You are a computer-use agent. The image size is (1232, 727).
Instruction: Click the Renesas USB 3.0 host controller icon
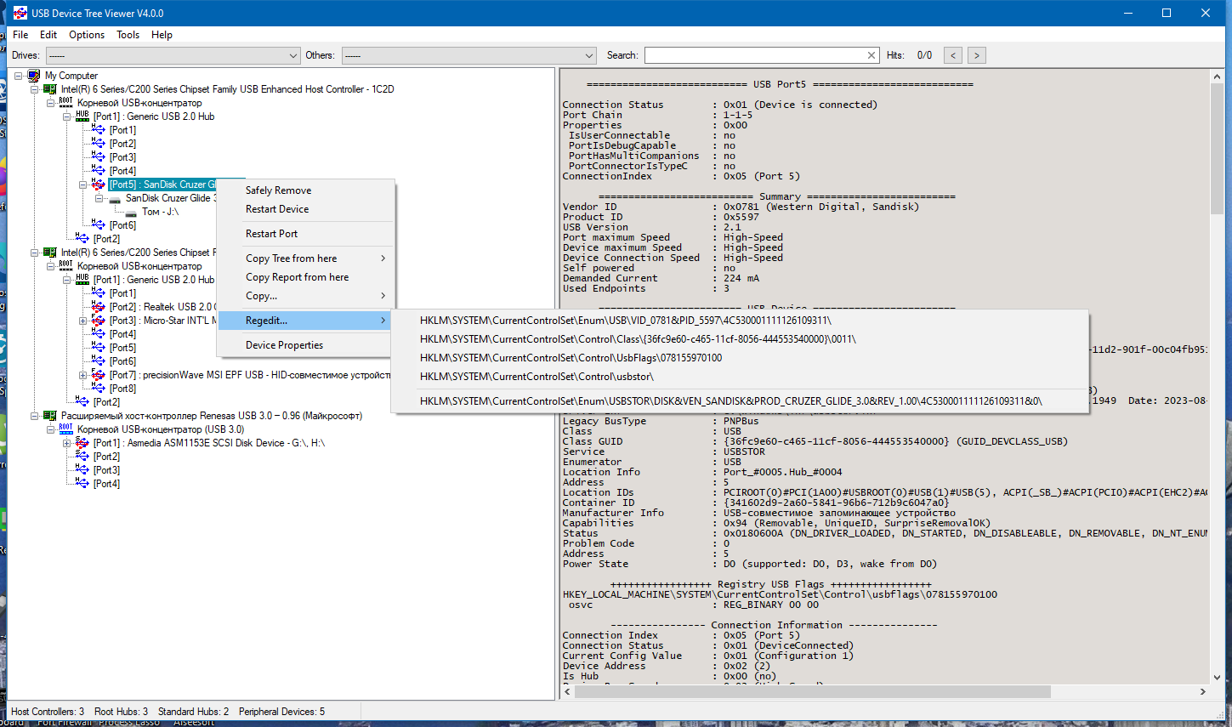[50, 416]
